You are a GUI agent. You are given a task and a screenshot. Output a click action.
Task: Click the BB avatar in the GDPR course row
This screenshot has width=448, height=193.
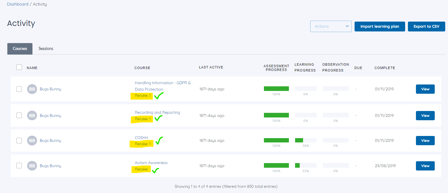32,89
